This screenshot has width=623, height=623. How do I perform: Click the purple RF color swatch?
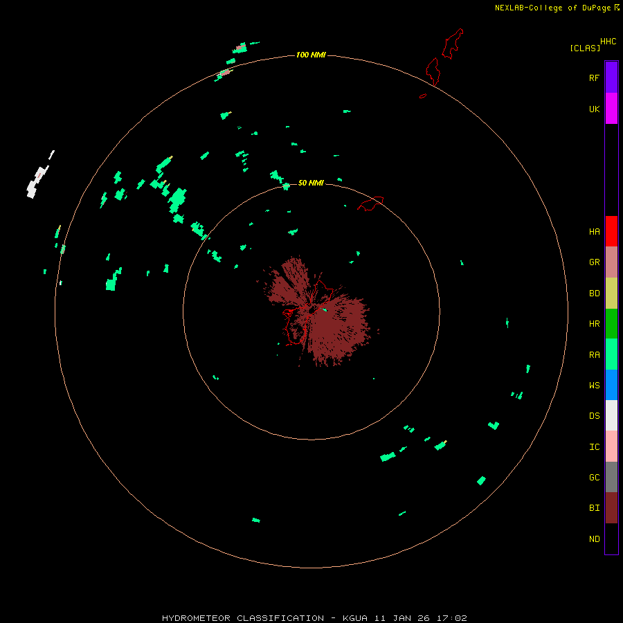(611, 78)
